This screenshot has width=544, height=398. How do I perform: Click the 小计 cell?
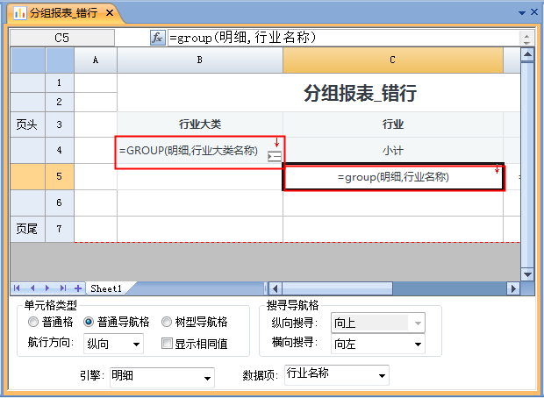pos(393,151)
